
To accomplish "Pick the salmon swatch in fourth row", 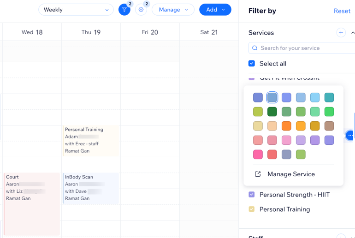I will pos(258,140).
